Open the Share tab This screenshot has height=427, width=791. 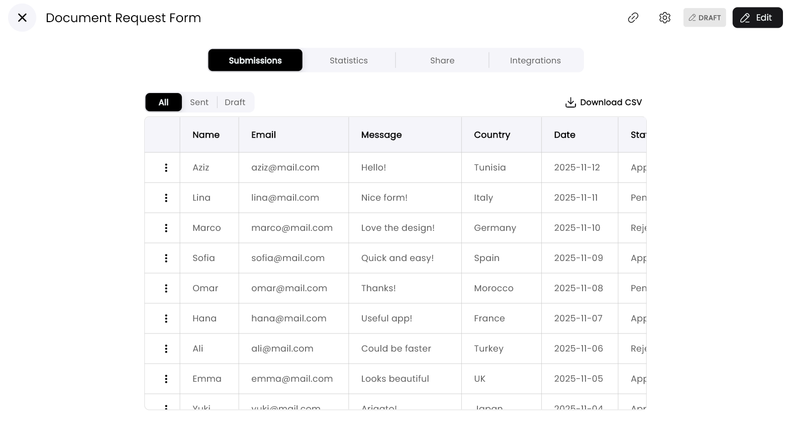(442, 60)
